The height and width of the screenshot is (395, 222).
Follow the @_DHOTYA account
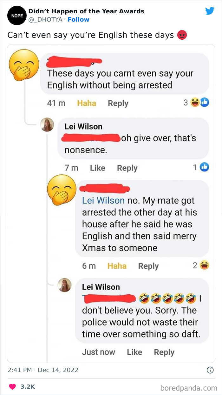coord(79,19)
